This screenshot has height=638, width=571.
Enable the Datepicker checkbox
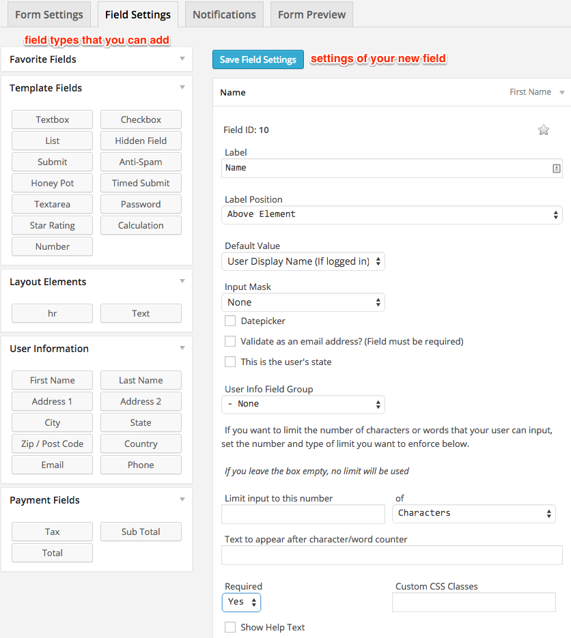tap(230, 321)
